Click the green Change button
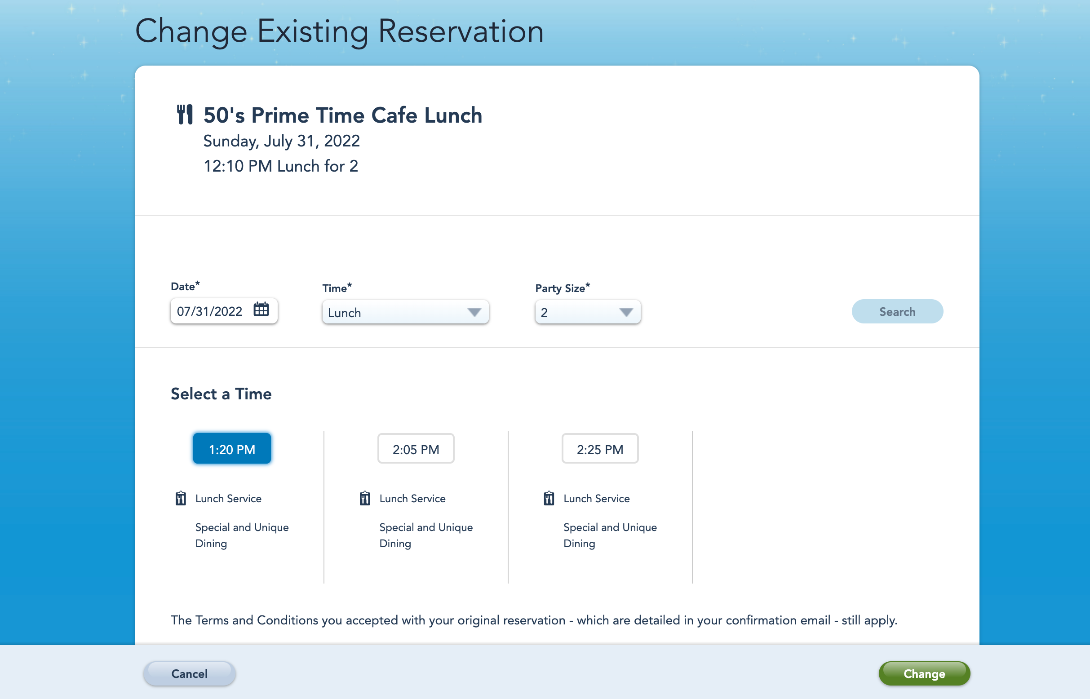The height and width of the screenshot is (699, 1090). coord(924,673)
